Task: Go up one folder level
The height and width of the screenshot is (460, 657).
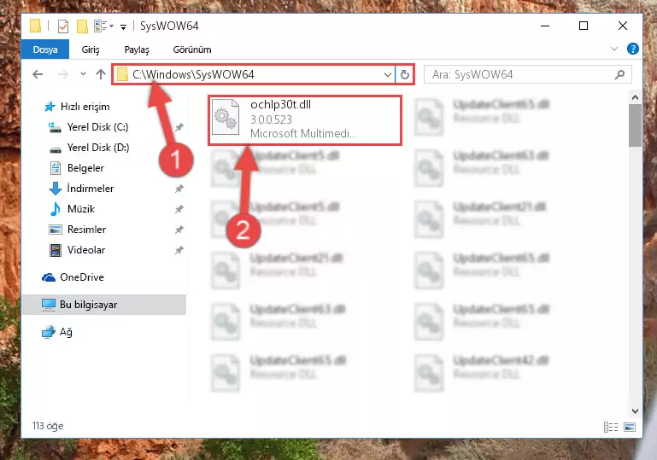Action: pos(101,74)
